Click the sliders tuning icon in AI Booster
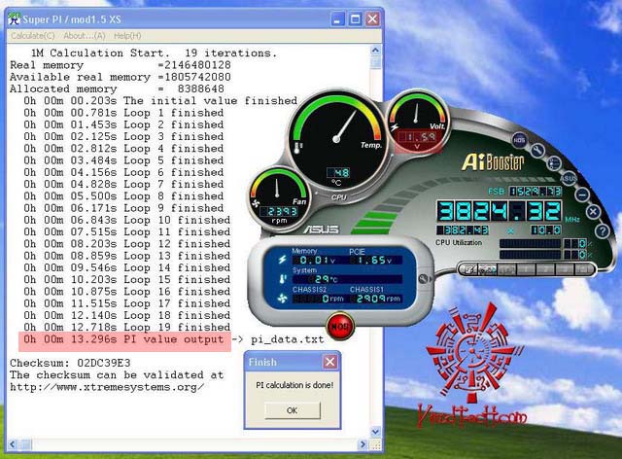Image resolution: width=622 pixels, height=459 pixels. tap(554, 162)
